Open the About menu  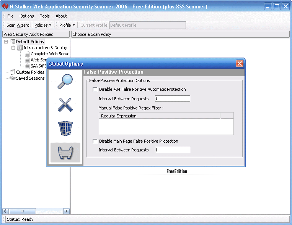(x=61, y=16)
